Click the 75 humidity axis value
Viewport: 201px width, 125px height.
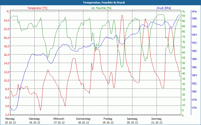tap(184, 37)
